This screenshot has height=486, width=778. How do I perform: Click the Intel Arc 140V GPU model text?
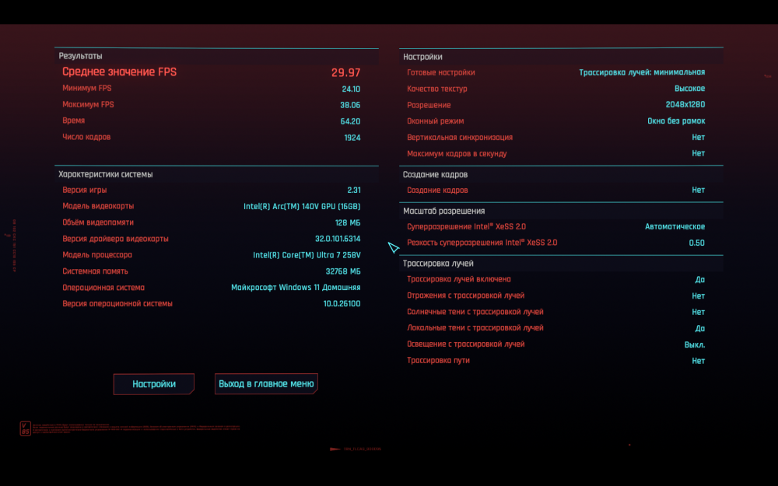[x=302, y=206]
